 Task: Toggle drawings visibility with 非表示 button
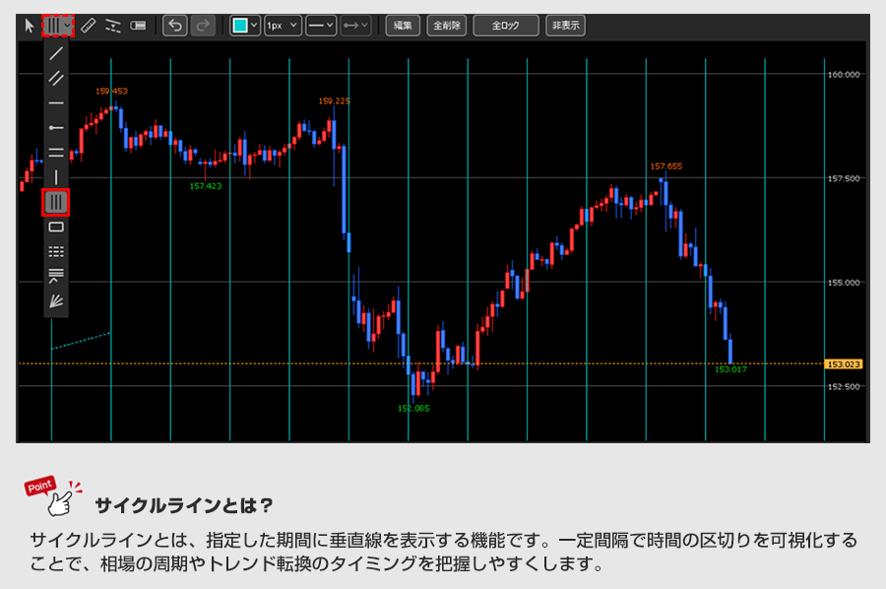[565, 26]
